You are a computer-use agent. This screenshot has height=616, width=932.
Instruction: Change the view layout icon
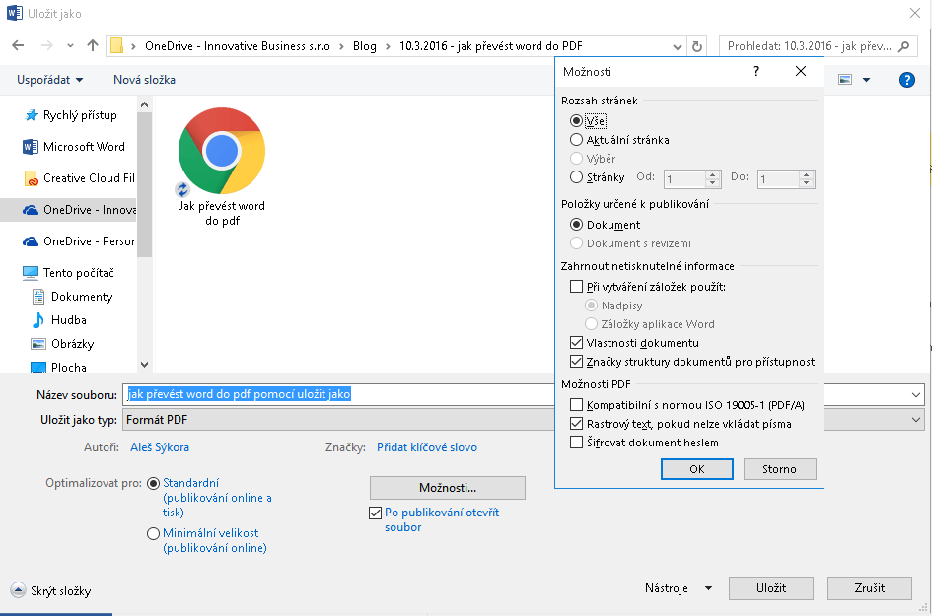[845, 80]
